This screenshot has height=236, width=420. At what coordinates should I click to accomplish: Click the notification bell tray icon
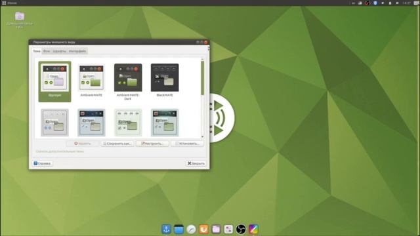pyautogui.click(x=390, y=3)
